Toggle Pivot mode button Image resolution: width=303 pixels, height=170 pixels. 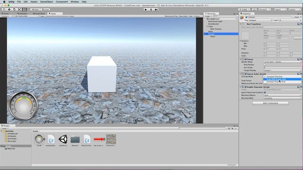coord(35,9)
